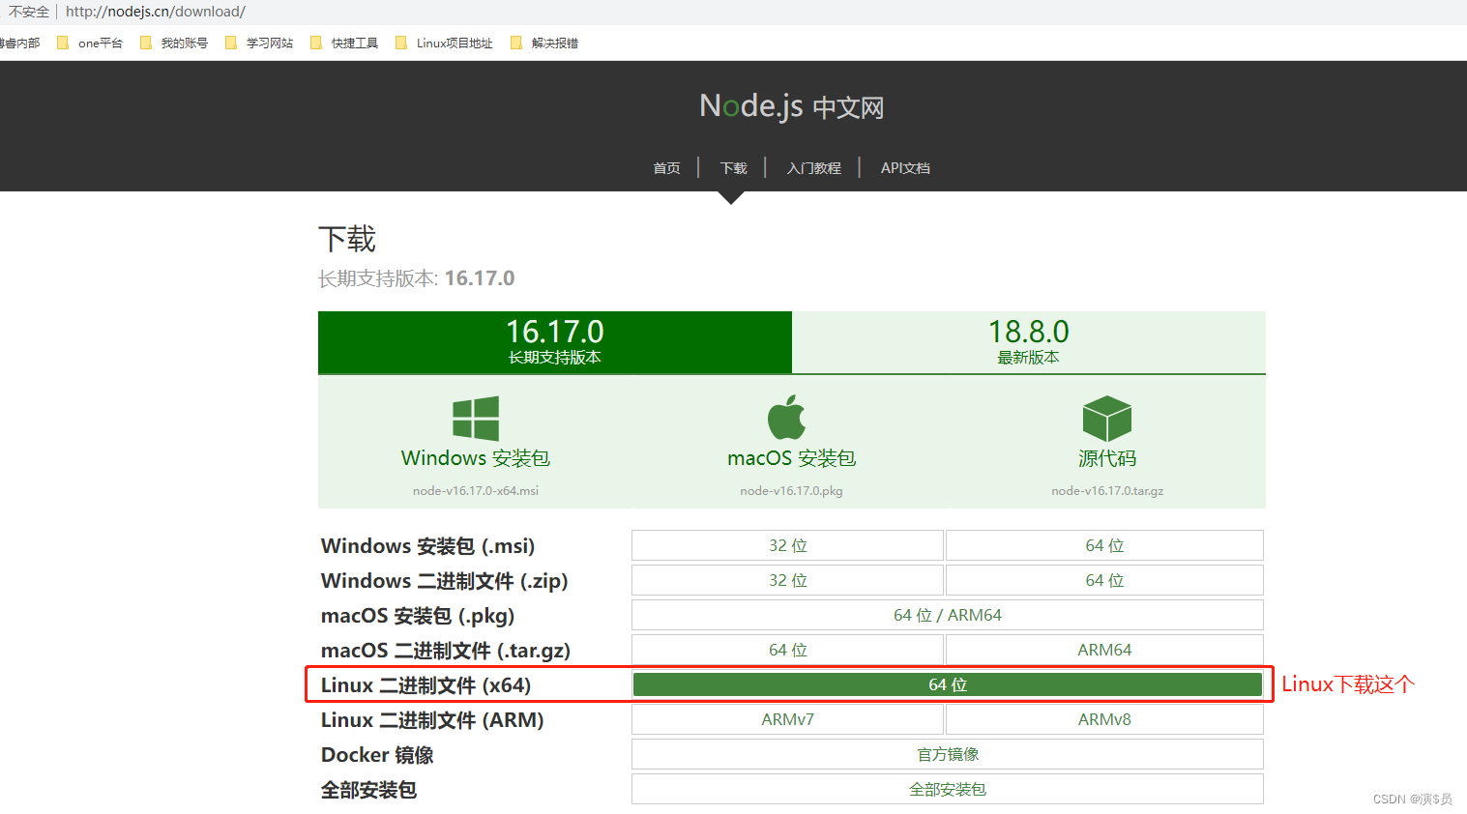Download Windows 安装包 node-v16.17.0-x64.msi
Screen dimensions: 1467x814
pos(476,445)
